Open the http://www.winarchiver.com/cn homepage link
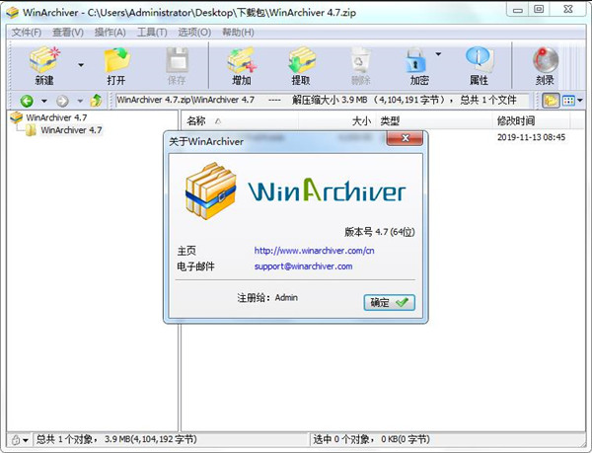592x453 pixels. tap(314, 251)
